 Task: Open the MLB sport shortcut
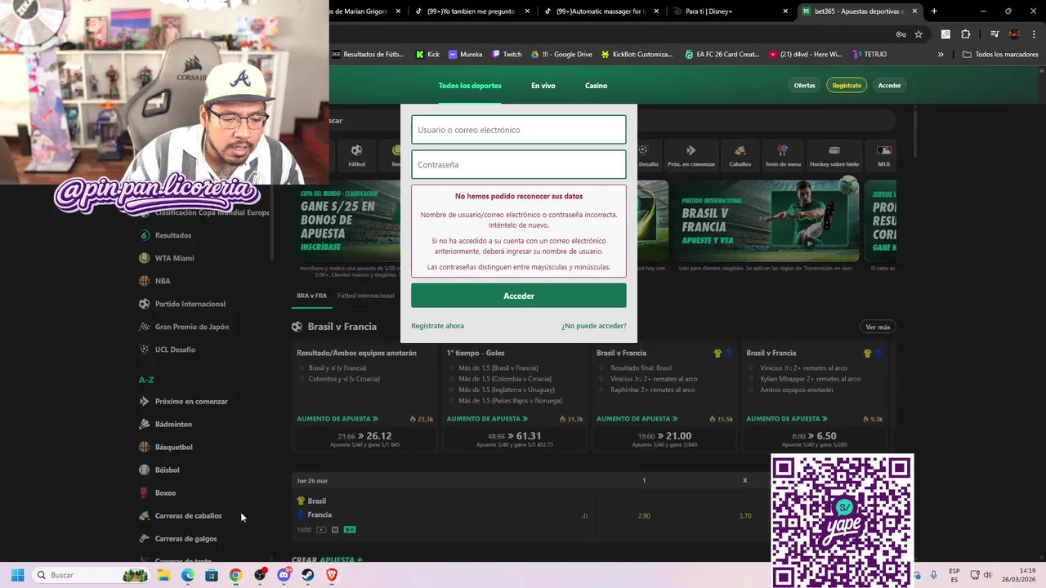click(883, 155)
